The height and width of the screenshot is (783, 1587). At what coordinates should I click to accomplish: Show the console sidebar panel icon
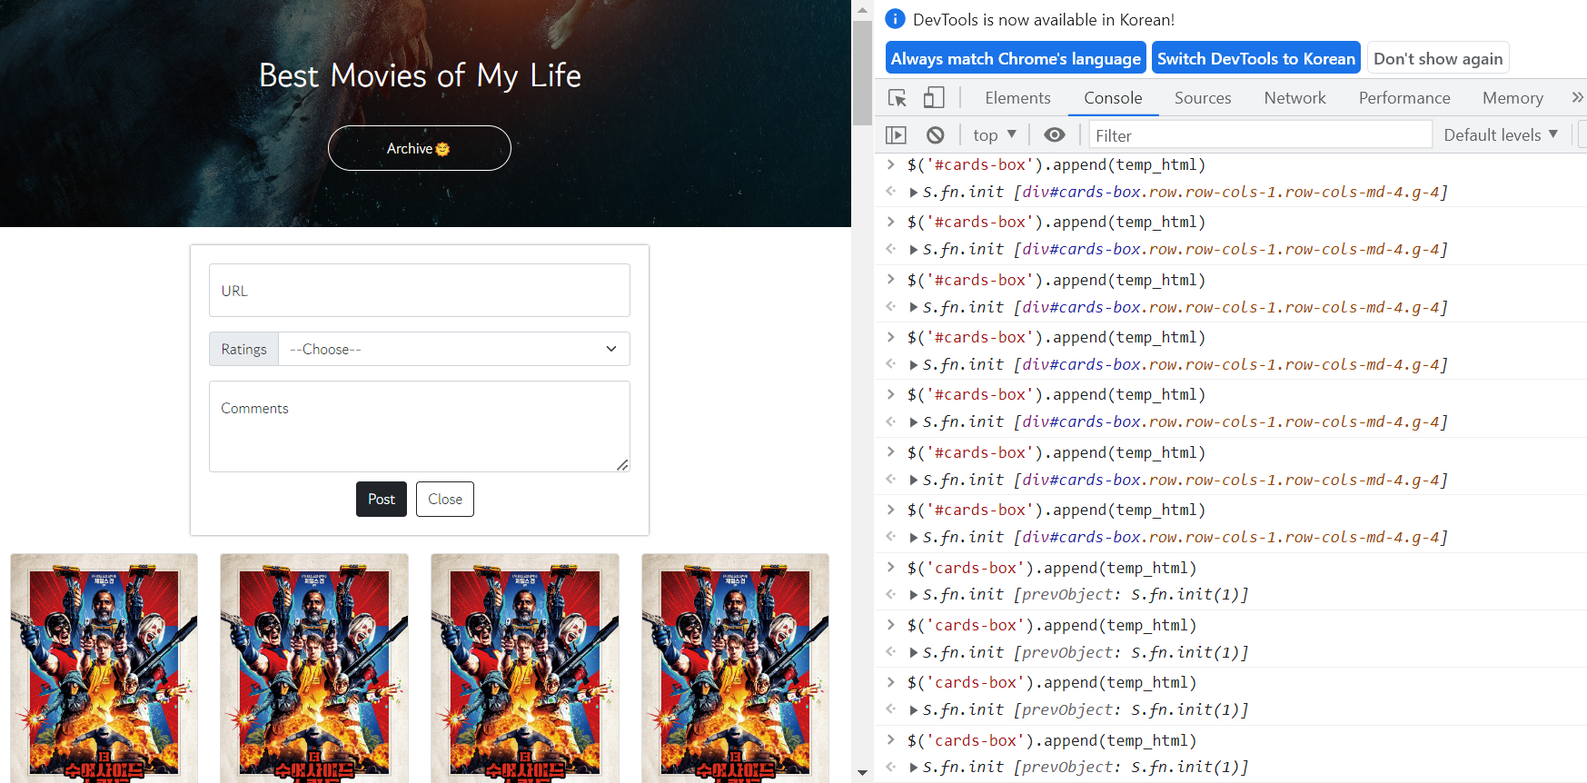[x=896, y=135]
